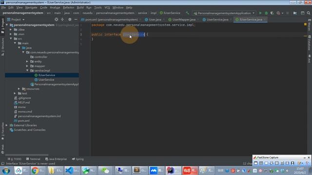The height and width of the screenshot is (175, 312).
Task: Close the IUserService.java editor tab
Action: pos(265,19)
